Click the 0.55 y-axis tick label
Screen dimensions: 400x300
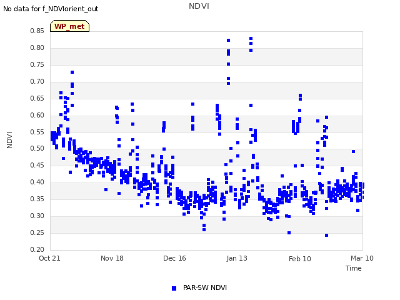[37, 132]
